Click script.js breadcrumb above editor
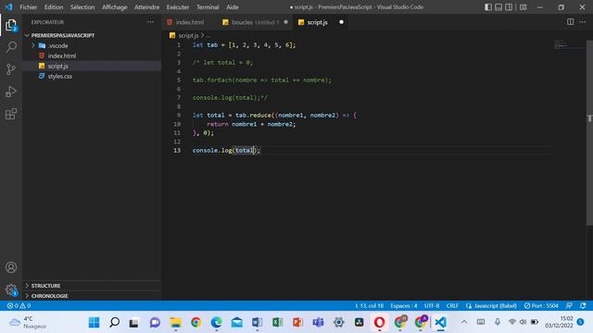This screenshot has height=333, width=593. pos(188,35)
